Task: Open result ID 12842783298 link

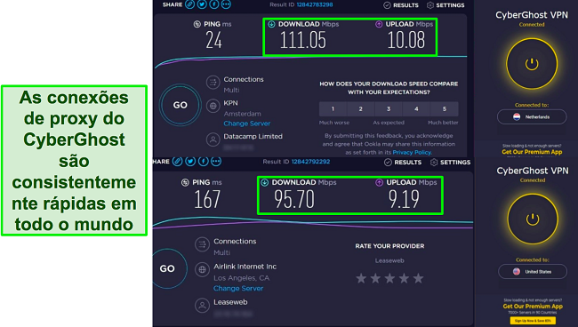Action: coord(315,4)
